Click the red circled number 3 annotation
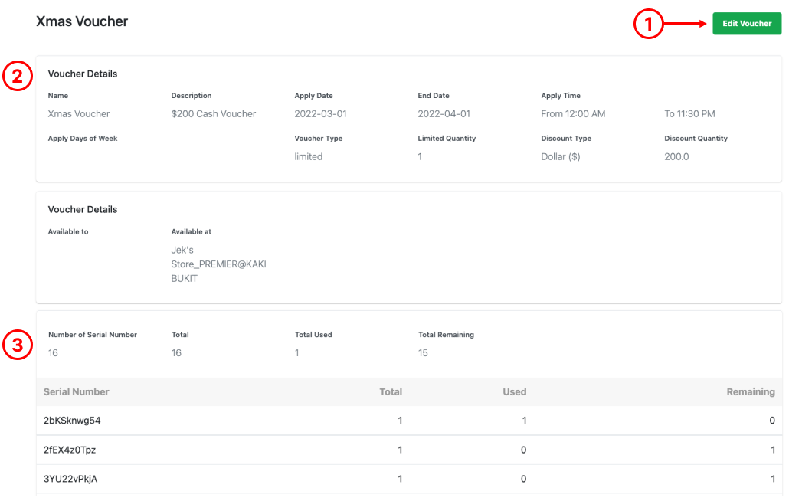789x501 pixels. pyautogui.click(x=18, y=345)
